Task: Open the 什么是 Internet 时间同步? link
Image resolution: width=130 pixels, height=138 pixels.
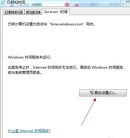Action: pyautogui.click(x=29, y=131)
